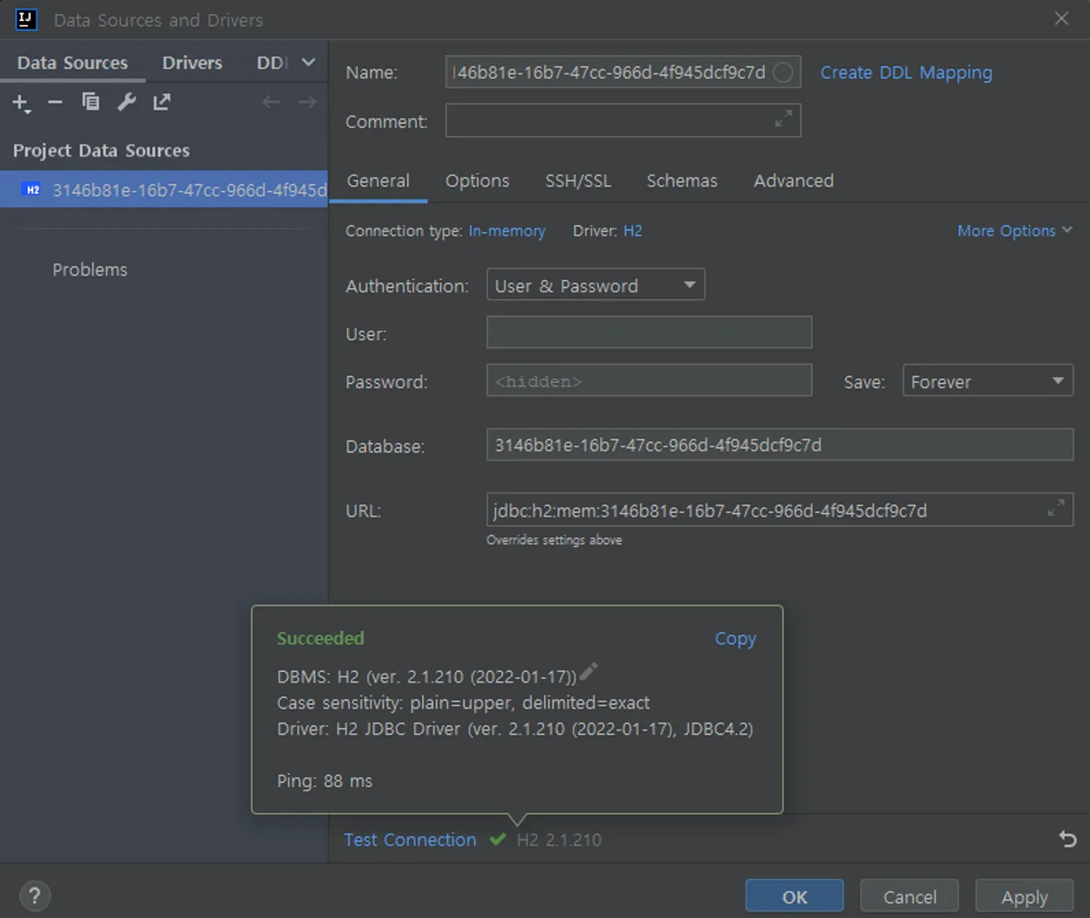Add a new data source with plus icon

21,103
